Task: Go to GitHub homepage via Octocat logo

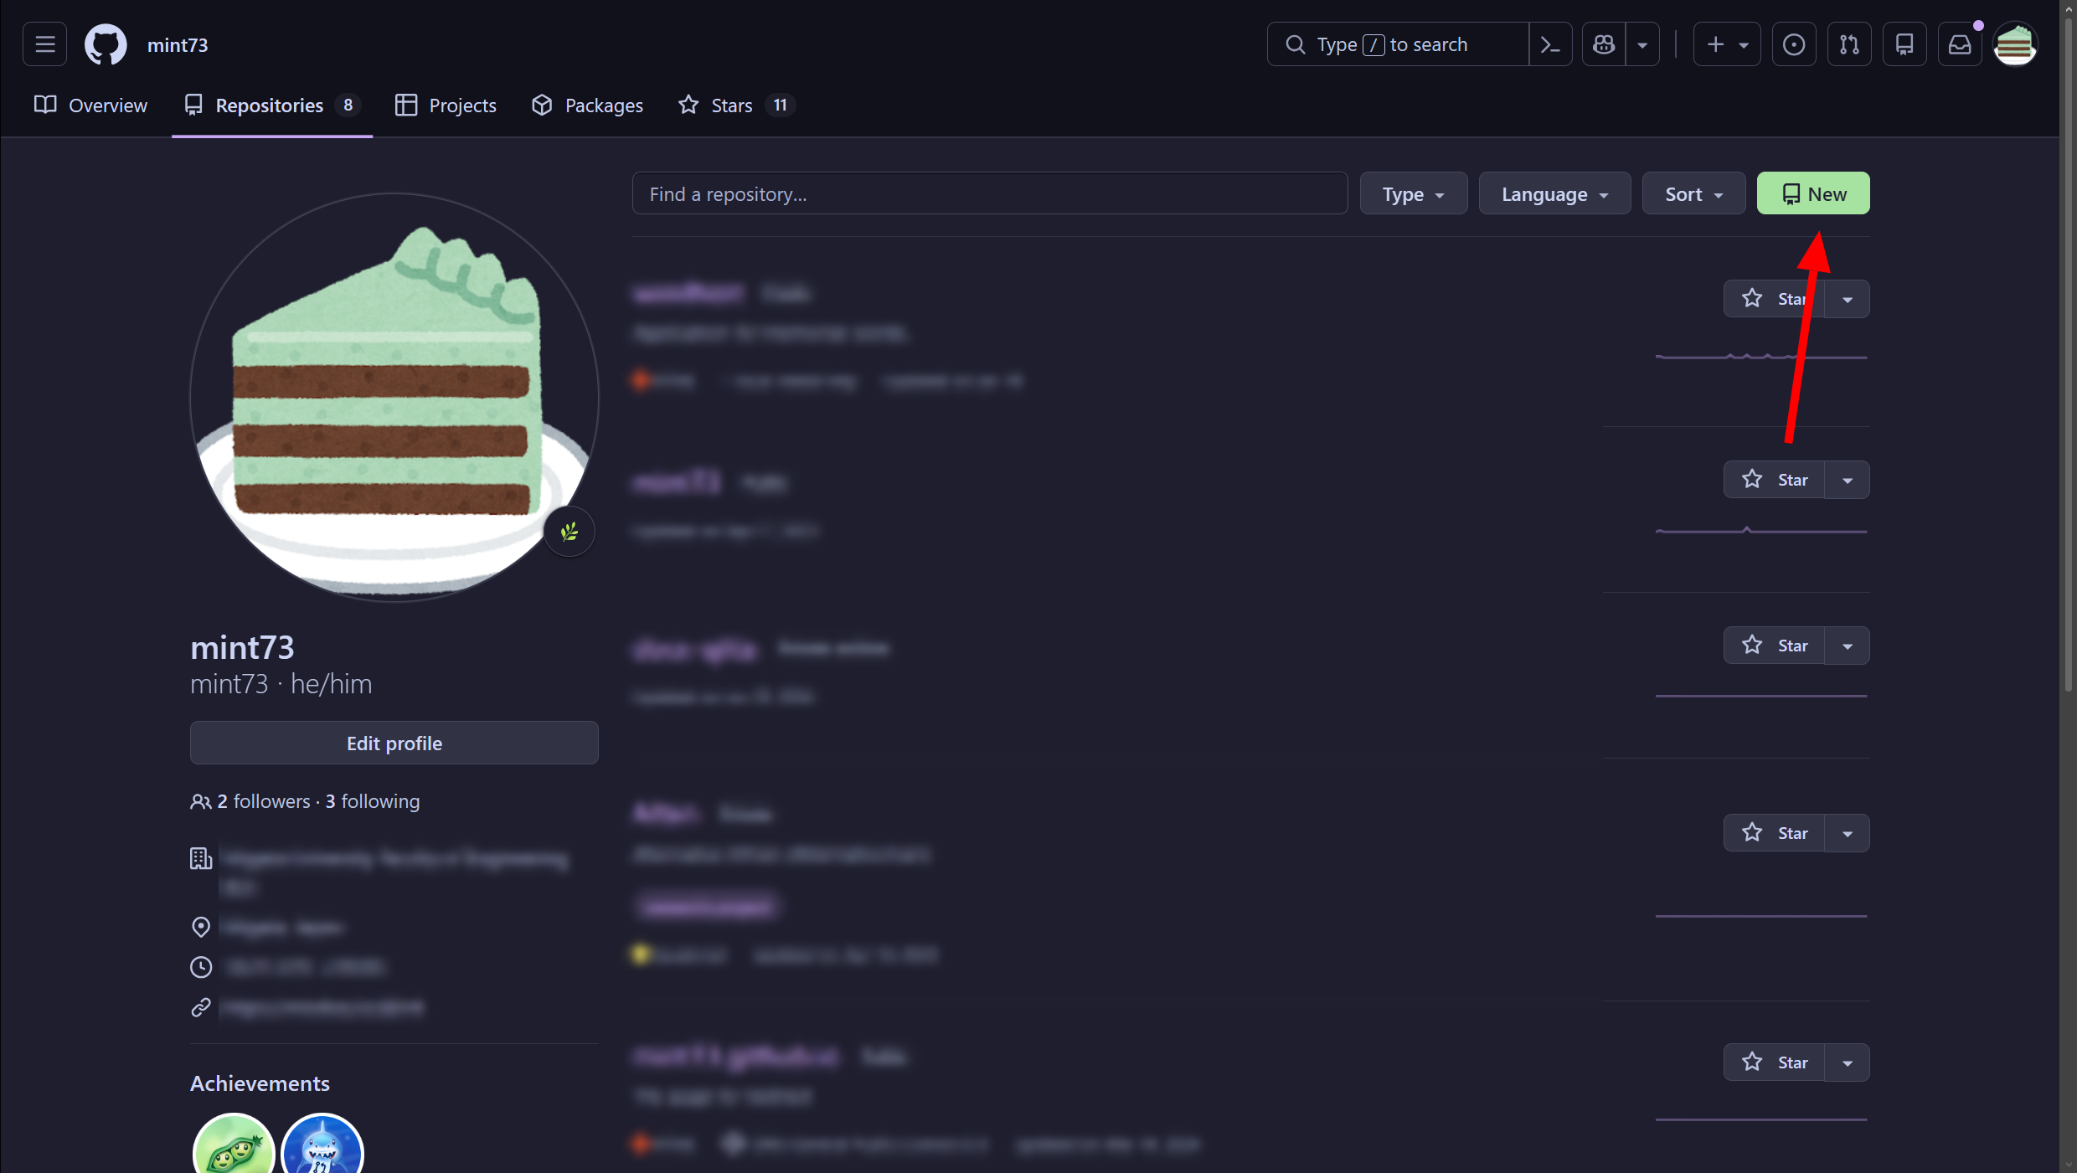Action: pos(106,44)
